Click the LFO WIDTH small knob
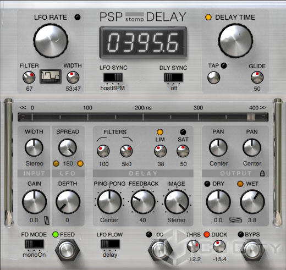This screenshot has height=270, width=286. (73, 77)
